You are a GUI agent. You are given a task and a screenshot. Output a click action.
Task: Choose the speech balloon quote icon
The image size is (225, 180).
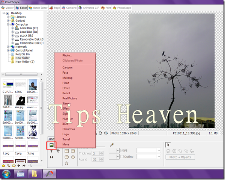51,157
